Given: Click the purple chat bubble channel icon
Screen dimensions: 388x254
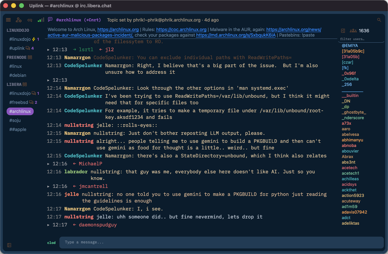Looking at the screenshot, I should click(50, 19).
